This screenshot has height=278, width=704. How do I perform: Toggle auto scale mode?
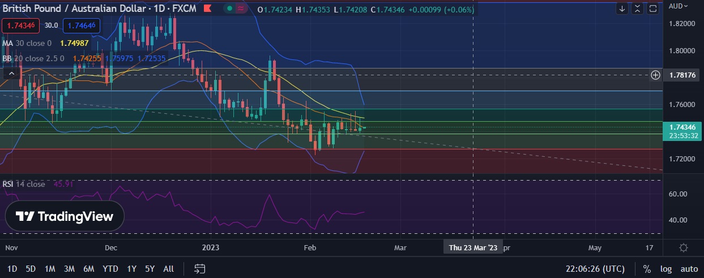click(x=689, y=269)
